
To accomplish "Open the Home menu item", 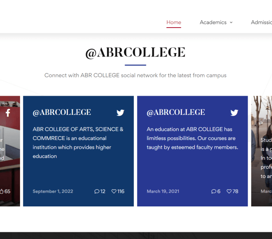I will [x=174, y=23].
